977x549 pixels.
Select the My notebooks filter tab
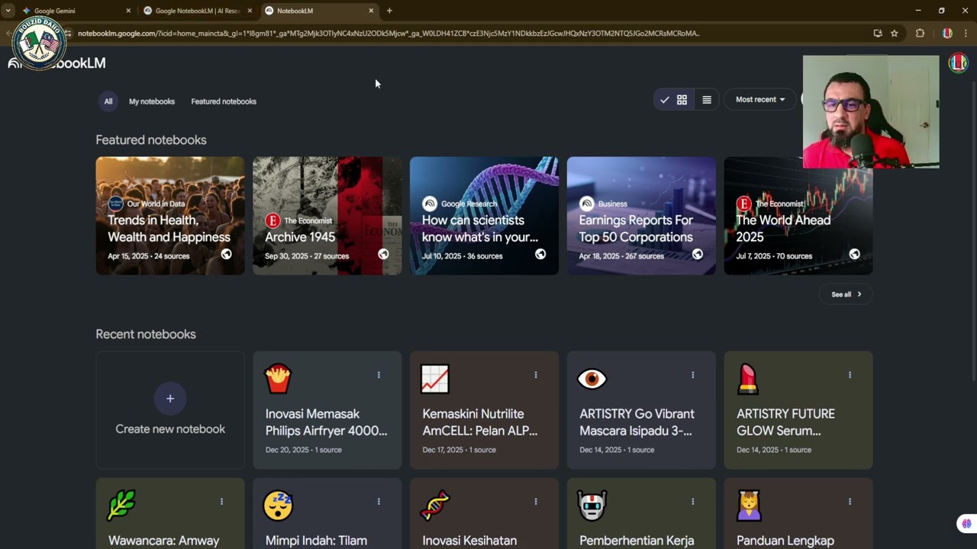[x=152, y=101]
